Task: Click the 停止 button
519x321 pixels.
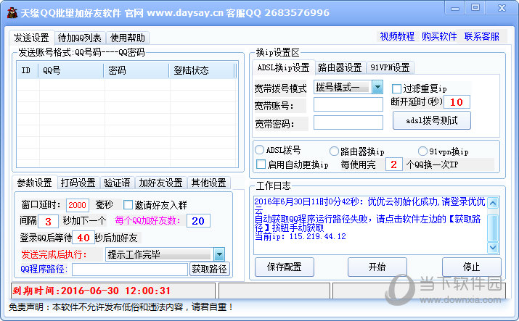Action: (x=472, y=267)
